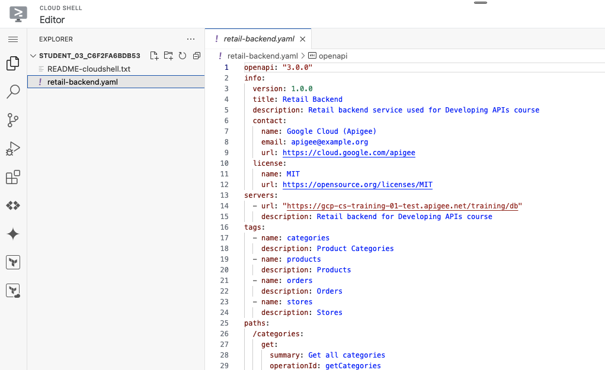This screenshot has height=370, width=605.
Task: Click the orders tag name value
Action: point(299,281)
